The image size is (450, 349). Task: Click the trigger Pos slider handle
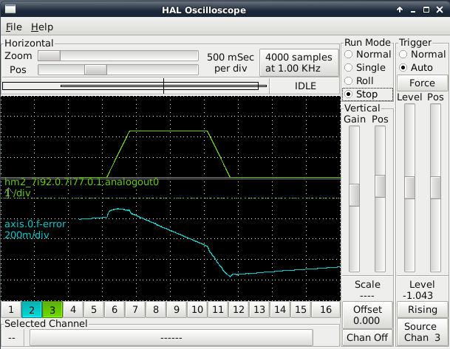point(435,187)
